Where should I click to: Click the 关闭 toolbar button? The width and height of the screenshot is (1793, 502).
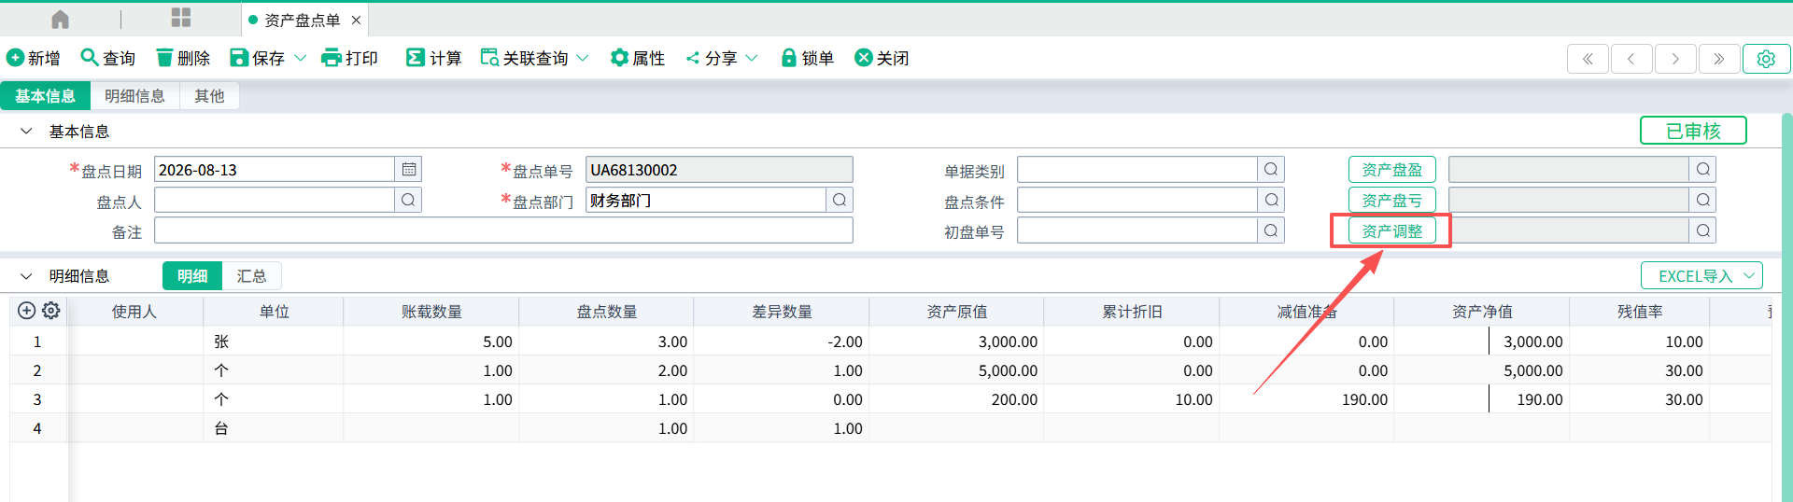[882, 58]
